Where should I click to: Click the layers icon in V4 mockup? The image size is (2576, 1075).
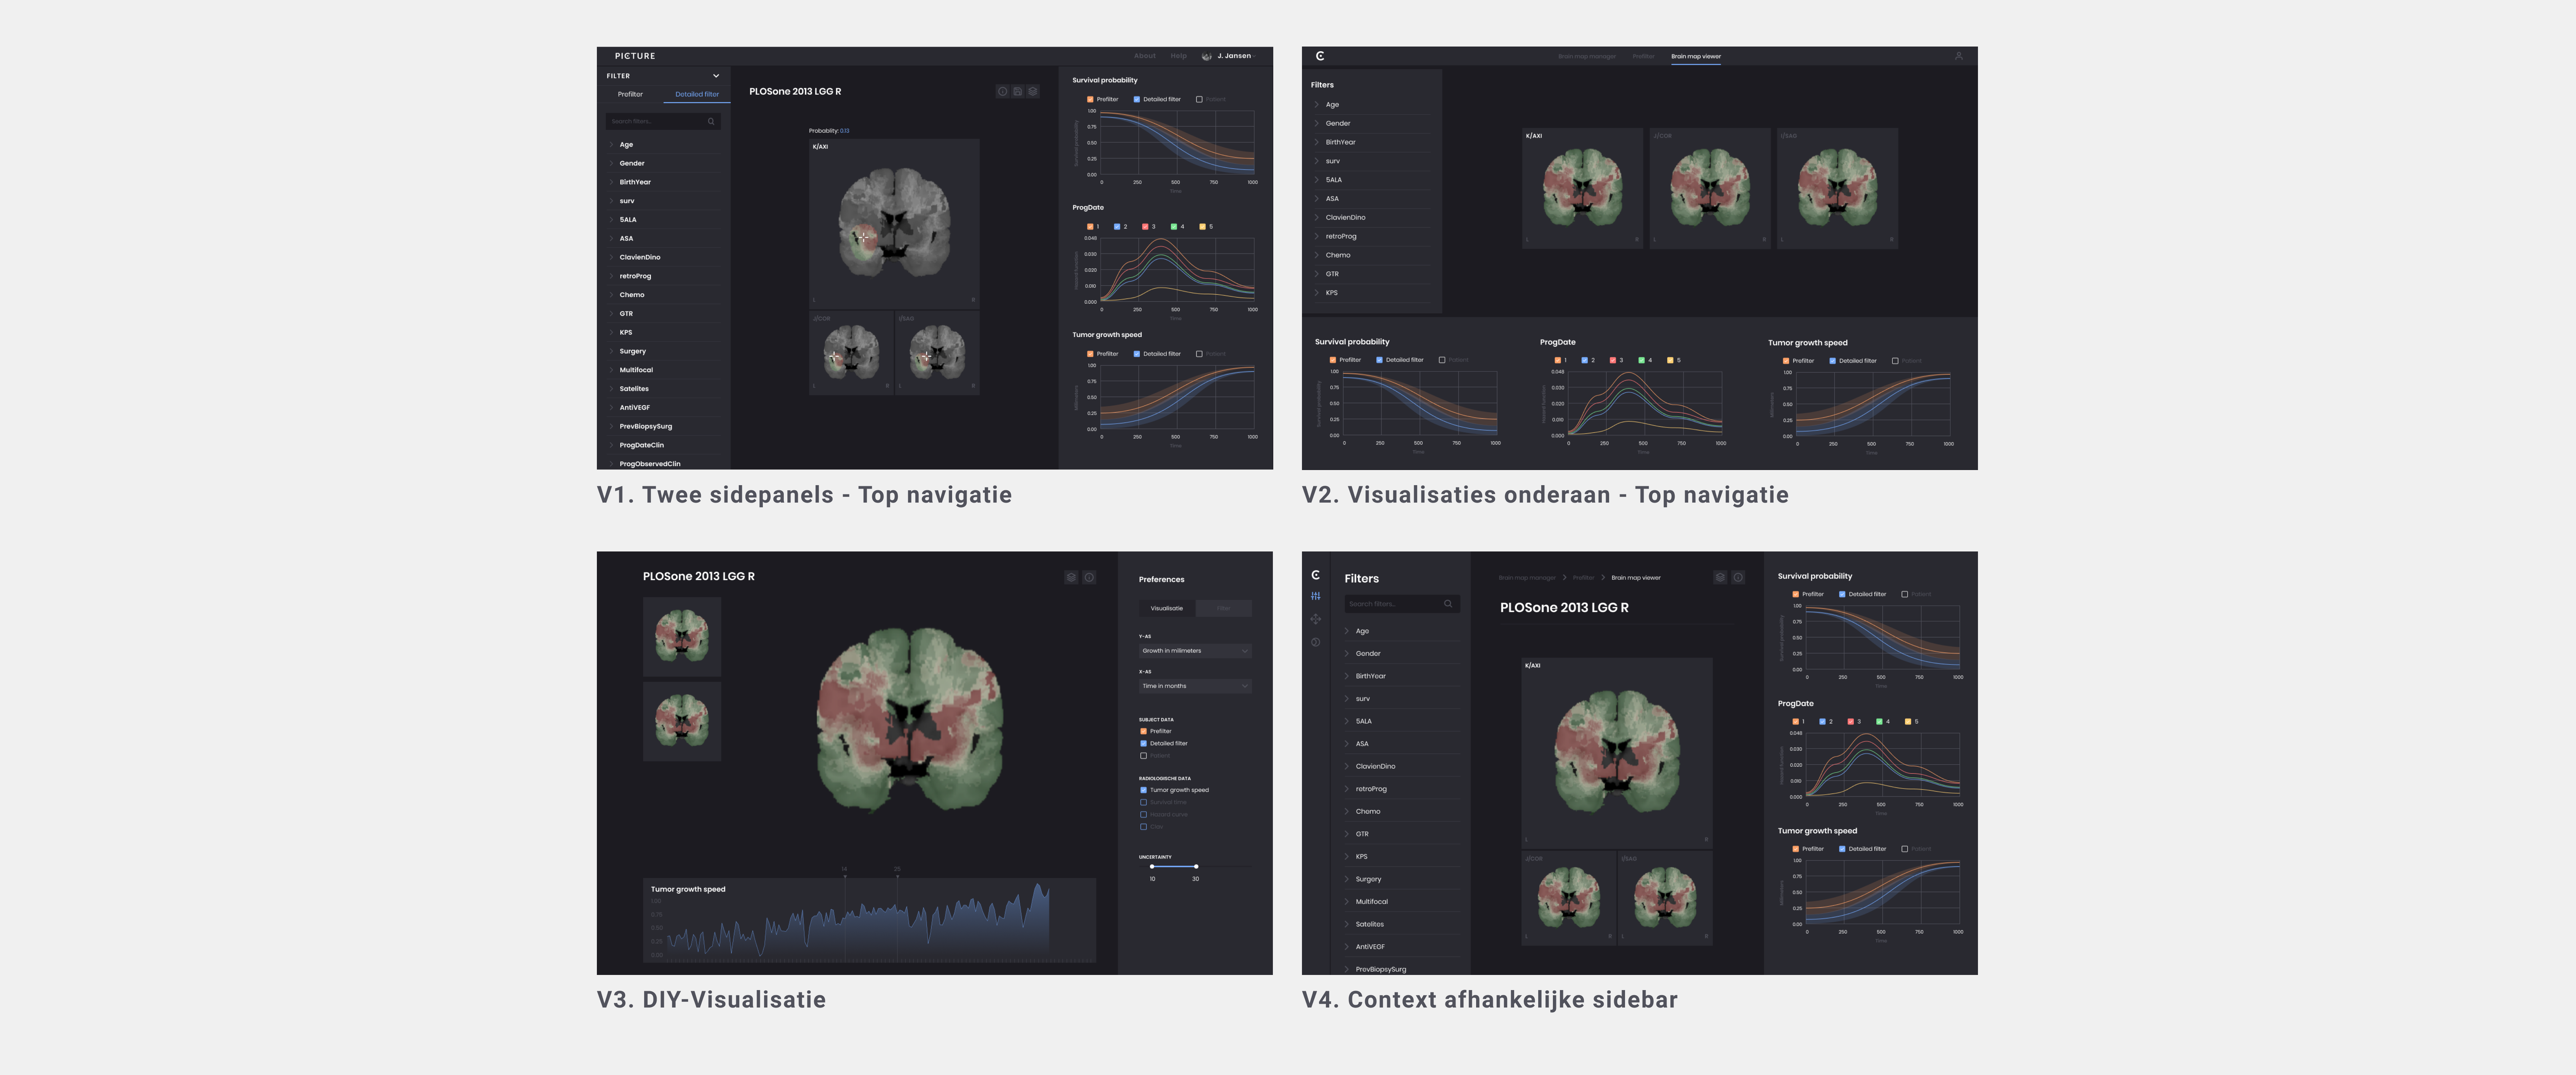coord(1720,577)
